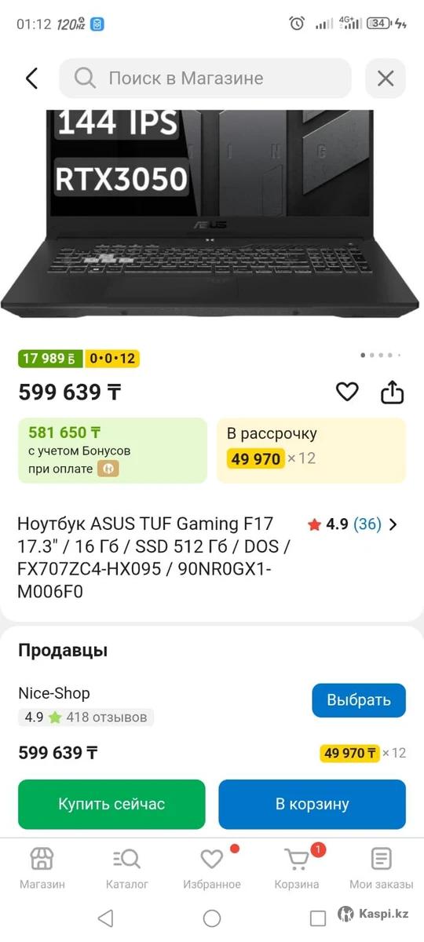
Task: Open the bonus price 581 650 ₸ box
Action: [x=112, y=451]
